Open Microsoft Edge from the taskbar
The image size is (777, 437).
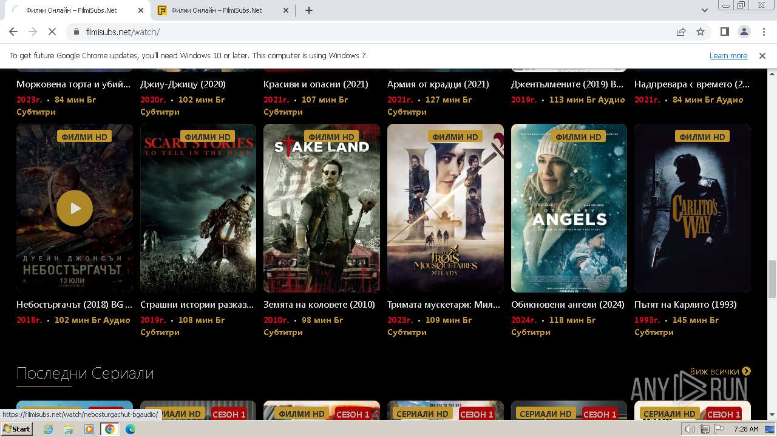point(131,429)
